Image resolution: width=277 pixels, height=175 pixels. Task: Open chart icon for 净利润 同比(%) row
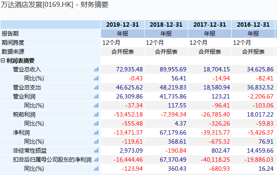(x=96, y=141)
